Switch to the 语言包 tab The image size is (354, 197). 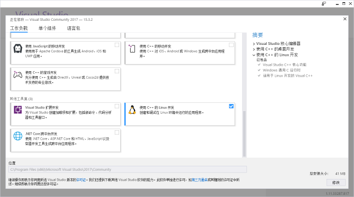pos(74,28)
